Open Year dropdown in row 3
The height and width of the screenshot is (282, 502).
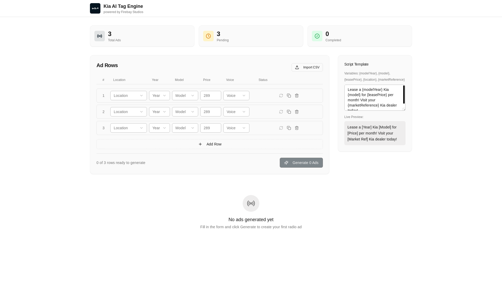(159, 128)
